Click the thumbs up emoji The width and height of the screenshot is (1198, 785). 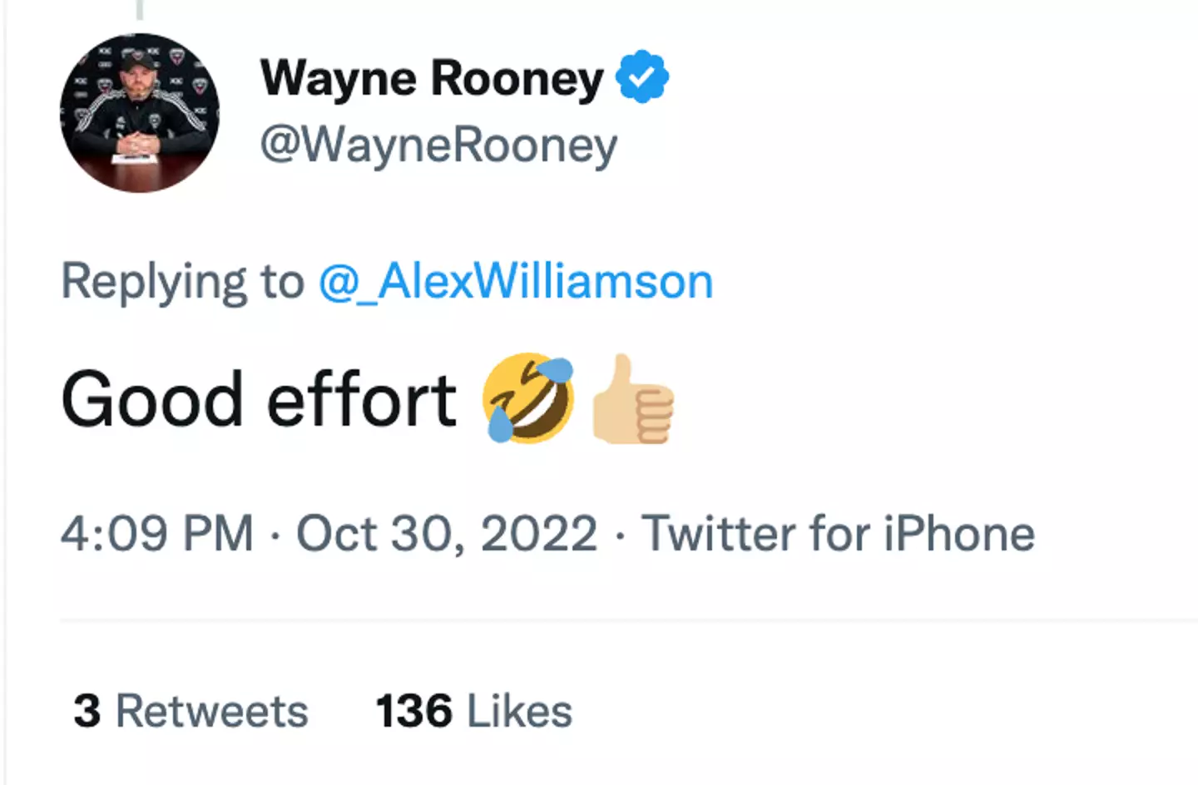click(632, 399)
